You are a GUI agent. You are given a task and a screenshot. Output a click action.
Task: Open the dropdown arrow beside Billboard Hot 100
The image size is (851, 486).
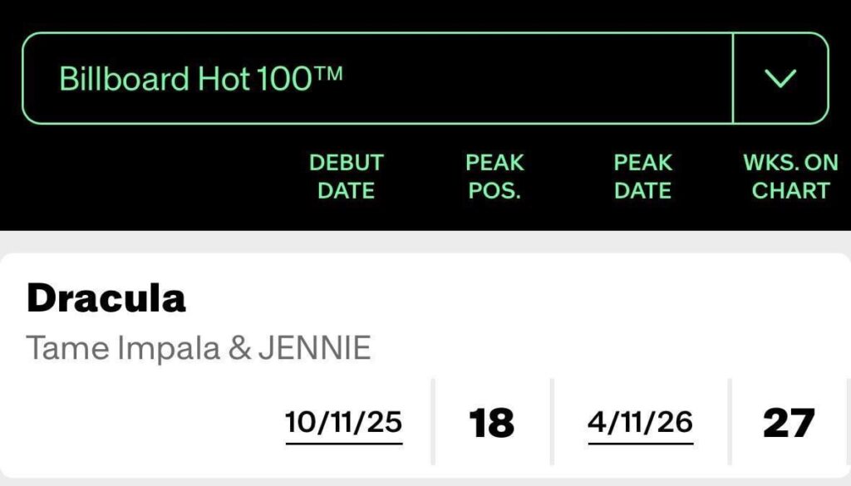[x=780, y=79]
